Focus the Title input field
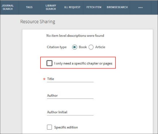The width and height of the screenshot is (158, 134). (x=70, y=79)
